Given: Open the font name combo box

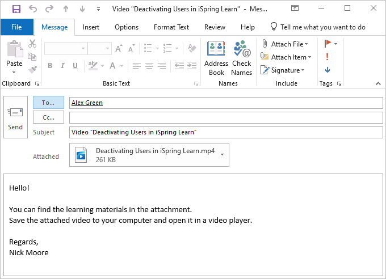Looking at the screenshot, I should [65, 48].
